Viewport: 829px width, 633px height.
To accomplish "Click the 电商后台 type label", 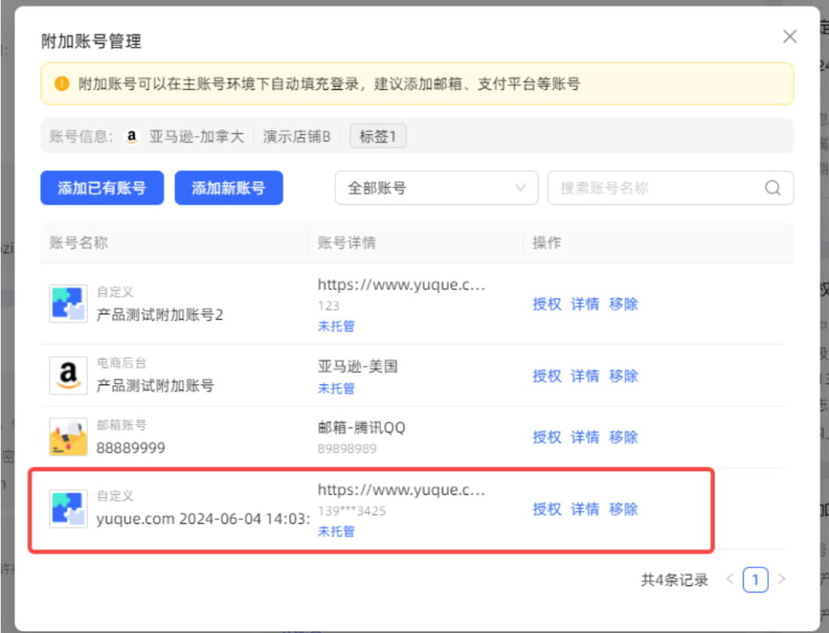I will point(121,363).
